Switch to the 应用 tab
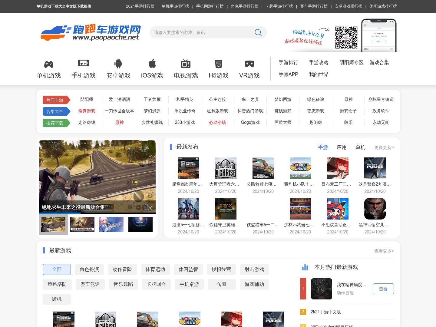Viewport: 436px width, 327px height. (342, 147)
